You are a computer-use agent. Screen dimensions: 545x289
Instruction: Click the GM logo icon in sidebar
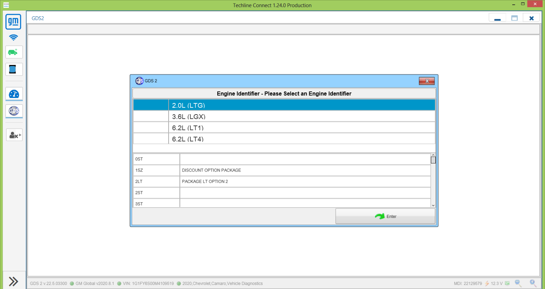[13, 22]
